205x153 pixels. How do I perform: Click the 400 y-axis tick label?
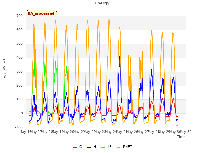click(20, 57)
